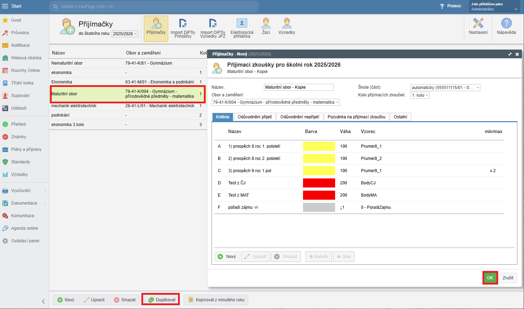Click Nový button in criteria panel
The width and height of the screenshot is (524, 309).
[x=227, y=257]
